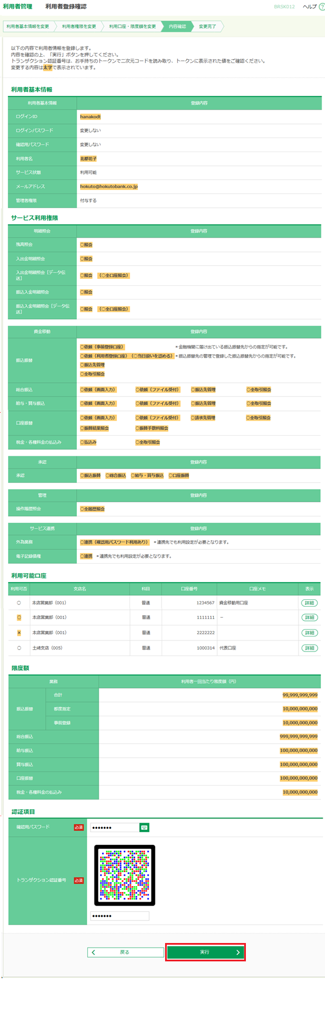
Task: Open 詳細 for account 1234567
Action: (310, 603)
